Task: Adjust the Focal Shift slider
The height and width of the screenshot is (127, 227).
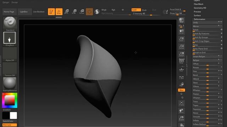Action: pos(177,10)
